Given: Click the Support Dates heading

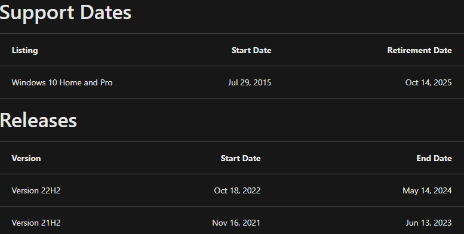Looking at the screenshot, I should click(66, 13).
